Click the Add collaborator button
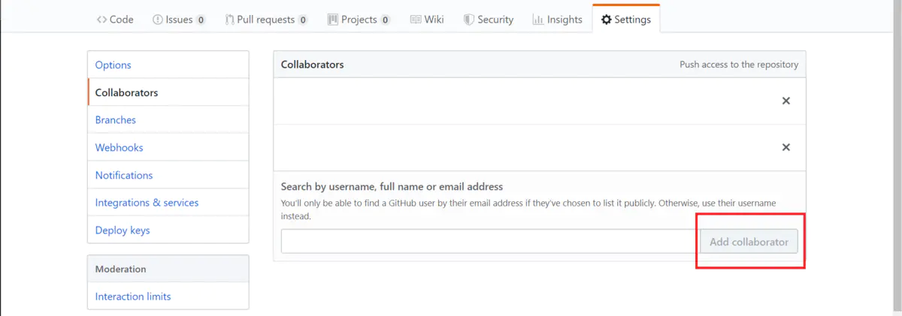The width and height of the screenshot is (902, 316). 749,242
